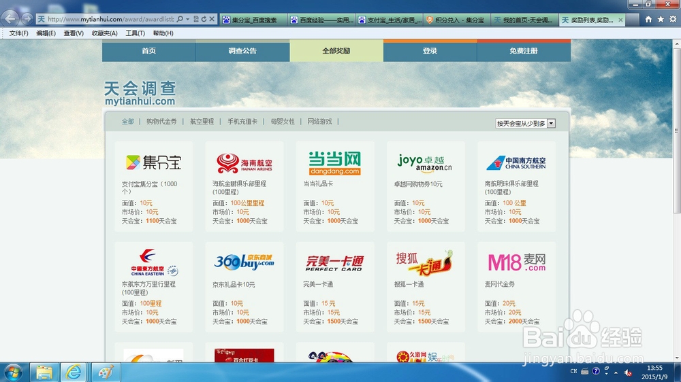Switch to the 积分兑入 - 集分宝 tab

tap(458, 20)
